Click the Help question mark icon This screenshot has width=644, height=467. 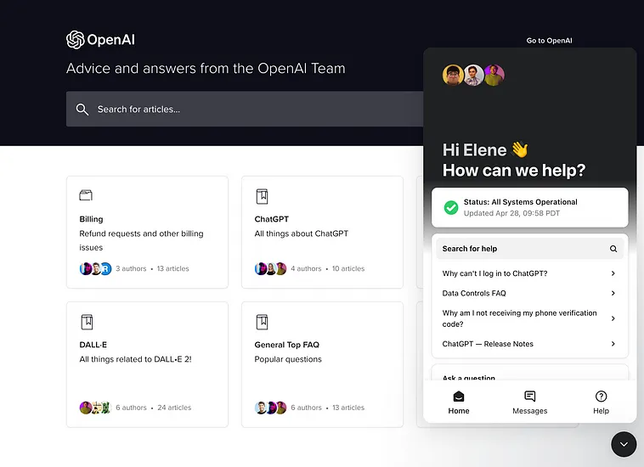click(601, 397)
